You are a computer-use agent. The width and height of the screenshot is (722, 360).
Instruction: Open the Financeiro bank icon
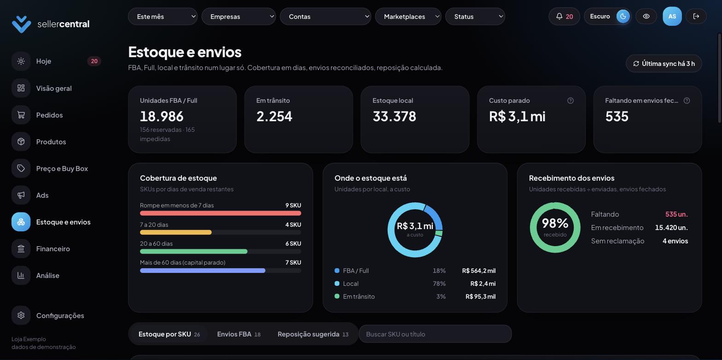(x=21, y=248)
